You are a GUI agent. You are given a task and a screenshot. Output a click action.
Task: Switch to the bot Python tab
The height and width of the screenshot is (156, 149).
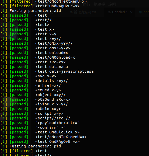point(144,12)
